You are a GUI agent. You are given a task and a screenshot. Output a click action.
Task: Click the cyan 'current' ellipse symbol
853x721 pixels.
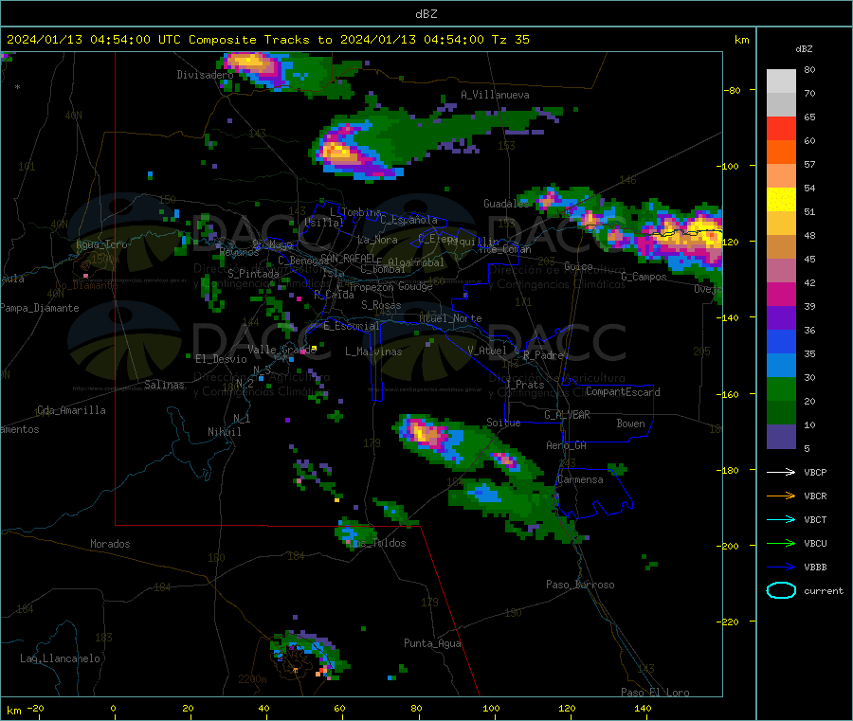[781, 590]
